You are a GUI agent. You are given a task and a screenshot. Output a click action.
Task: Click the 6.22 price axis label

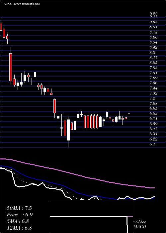click(x=153, y=139)
